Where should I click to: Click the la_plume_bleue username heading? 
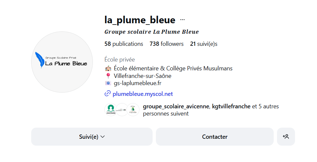click(x=140, y=20)
